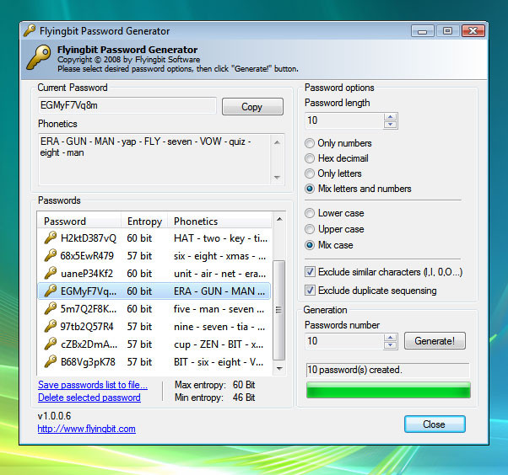
Task: Click the large key logo in header
Action: (39, 57)
